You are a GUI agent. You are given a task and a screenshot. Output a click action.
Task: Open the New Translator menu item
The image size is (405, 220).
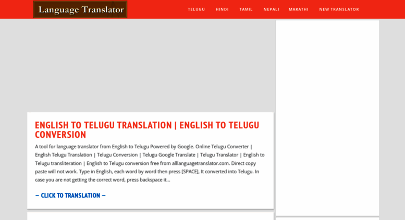[339, 9]
